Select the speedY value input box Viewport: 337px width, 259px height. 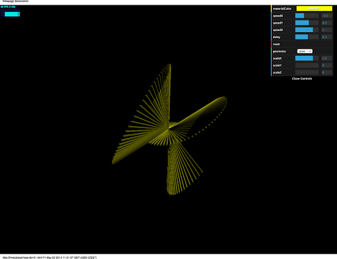[x=326, y=22]
